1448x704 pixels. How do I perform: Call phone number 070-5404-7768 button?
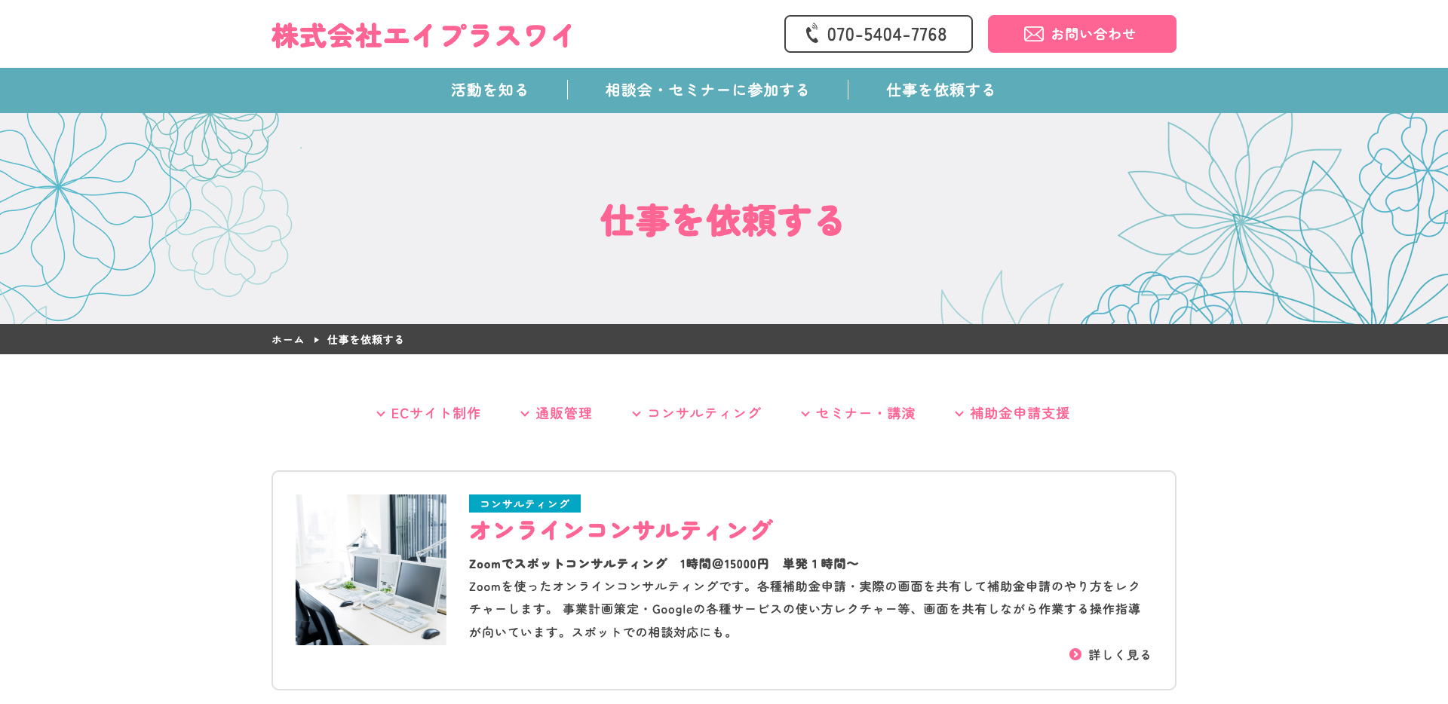(878, 34)
